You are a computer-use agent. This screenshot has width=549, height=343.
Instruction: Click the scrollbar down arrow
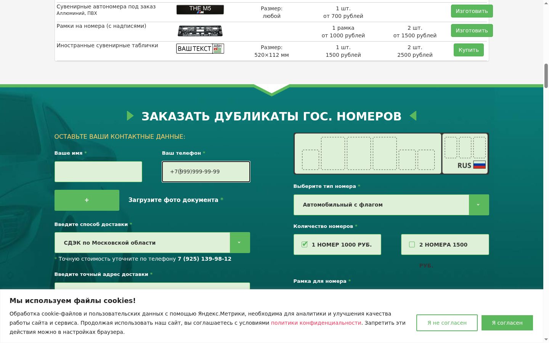(546, 339)
